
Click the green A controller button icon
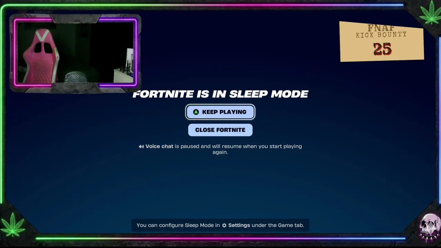[196, 112]
